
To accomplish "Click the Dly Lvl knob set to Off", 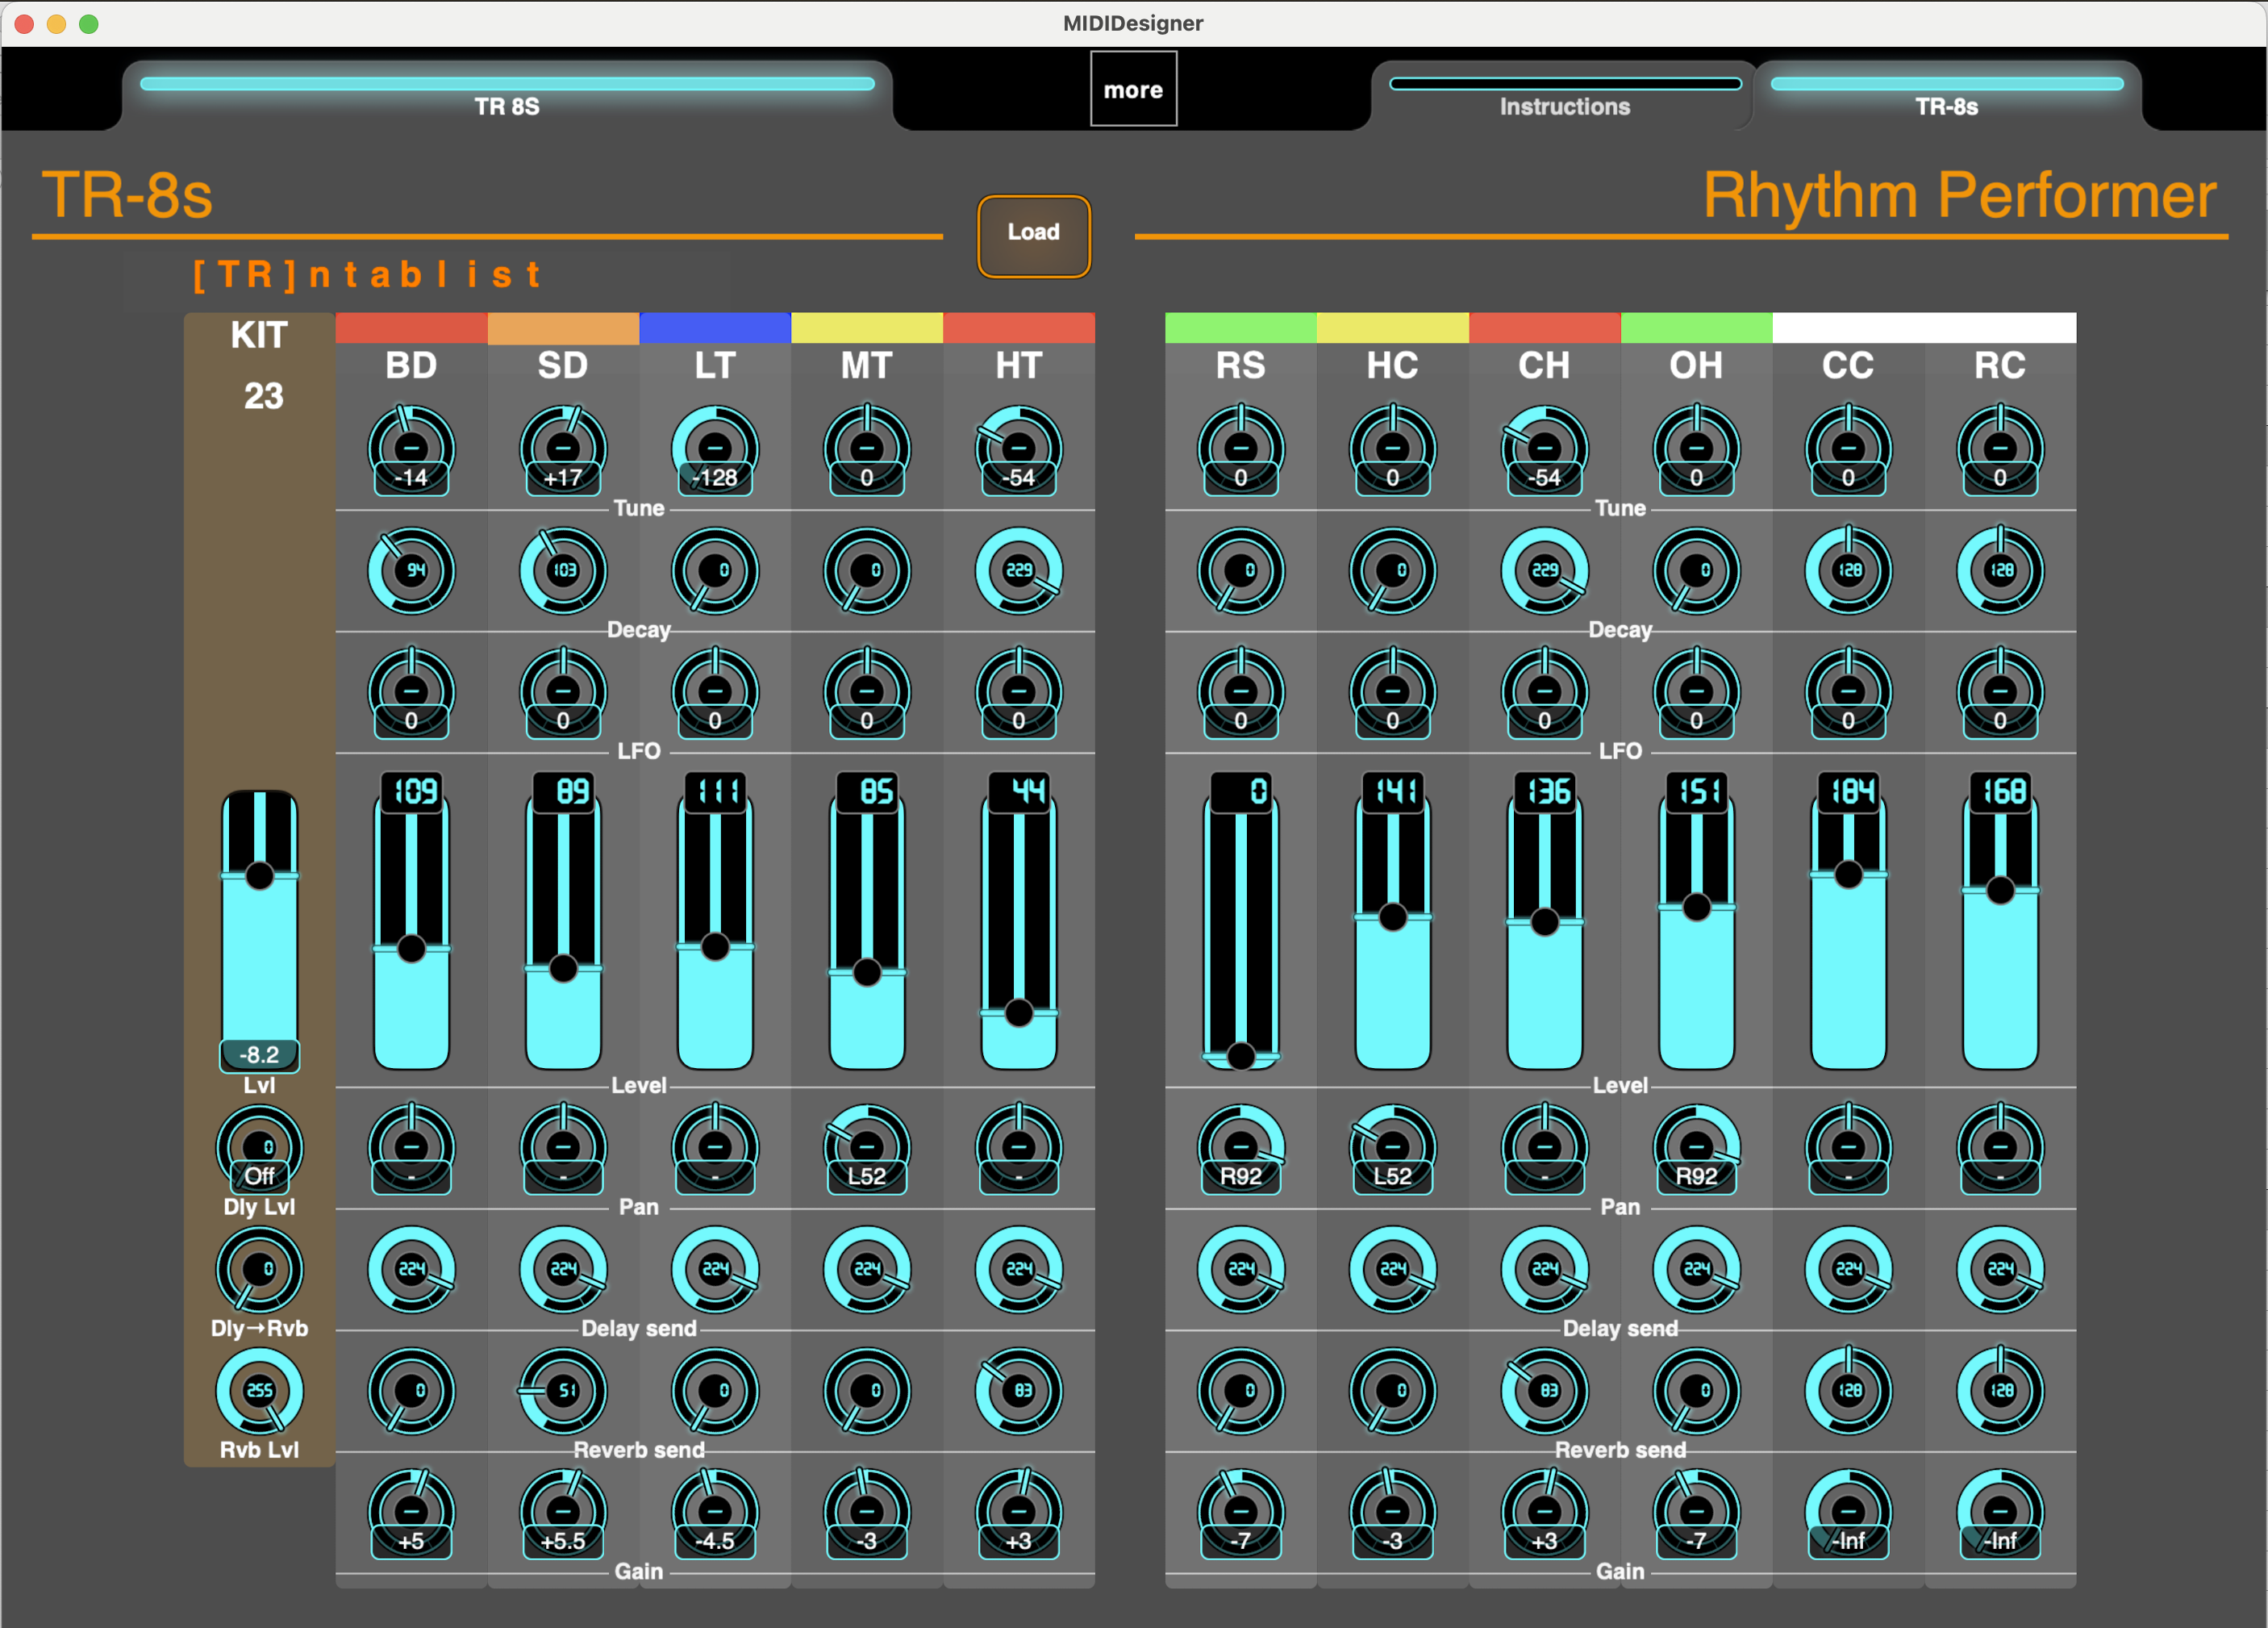I will pos(259,1148).
